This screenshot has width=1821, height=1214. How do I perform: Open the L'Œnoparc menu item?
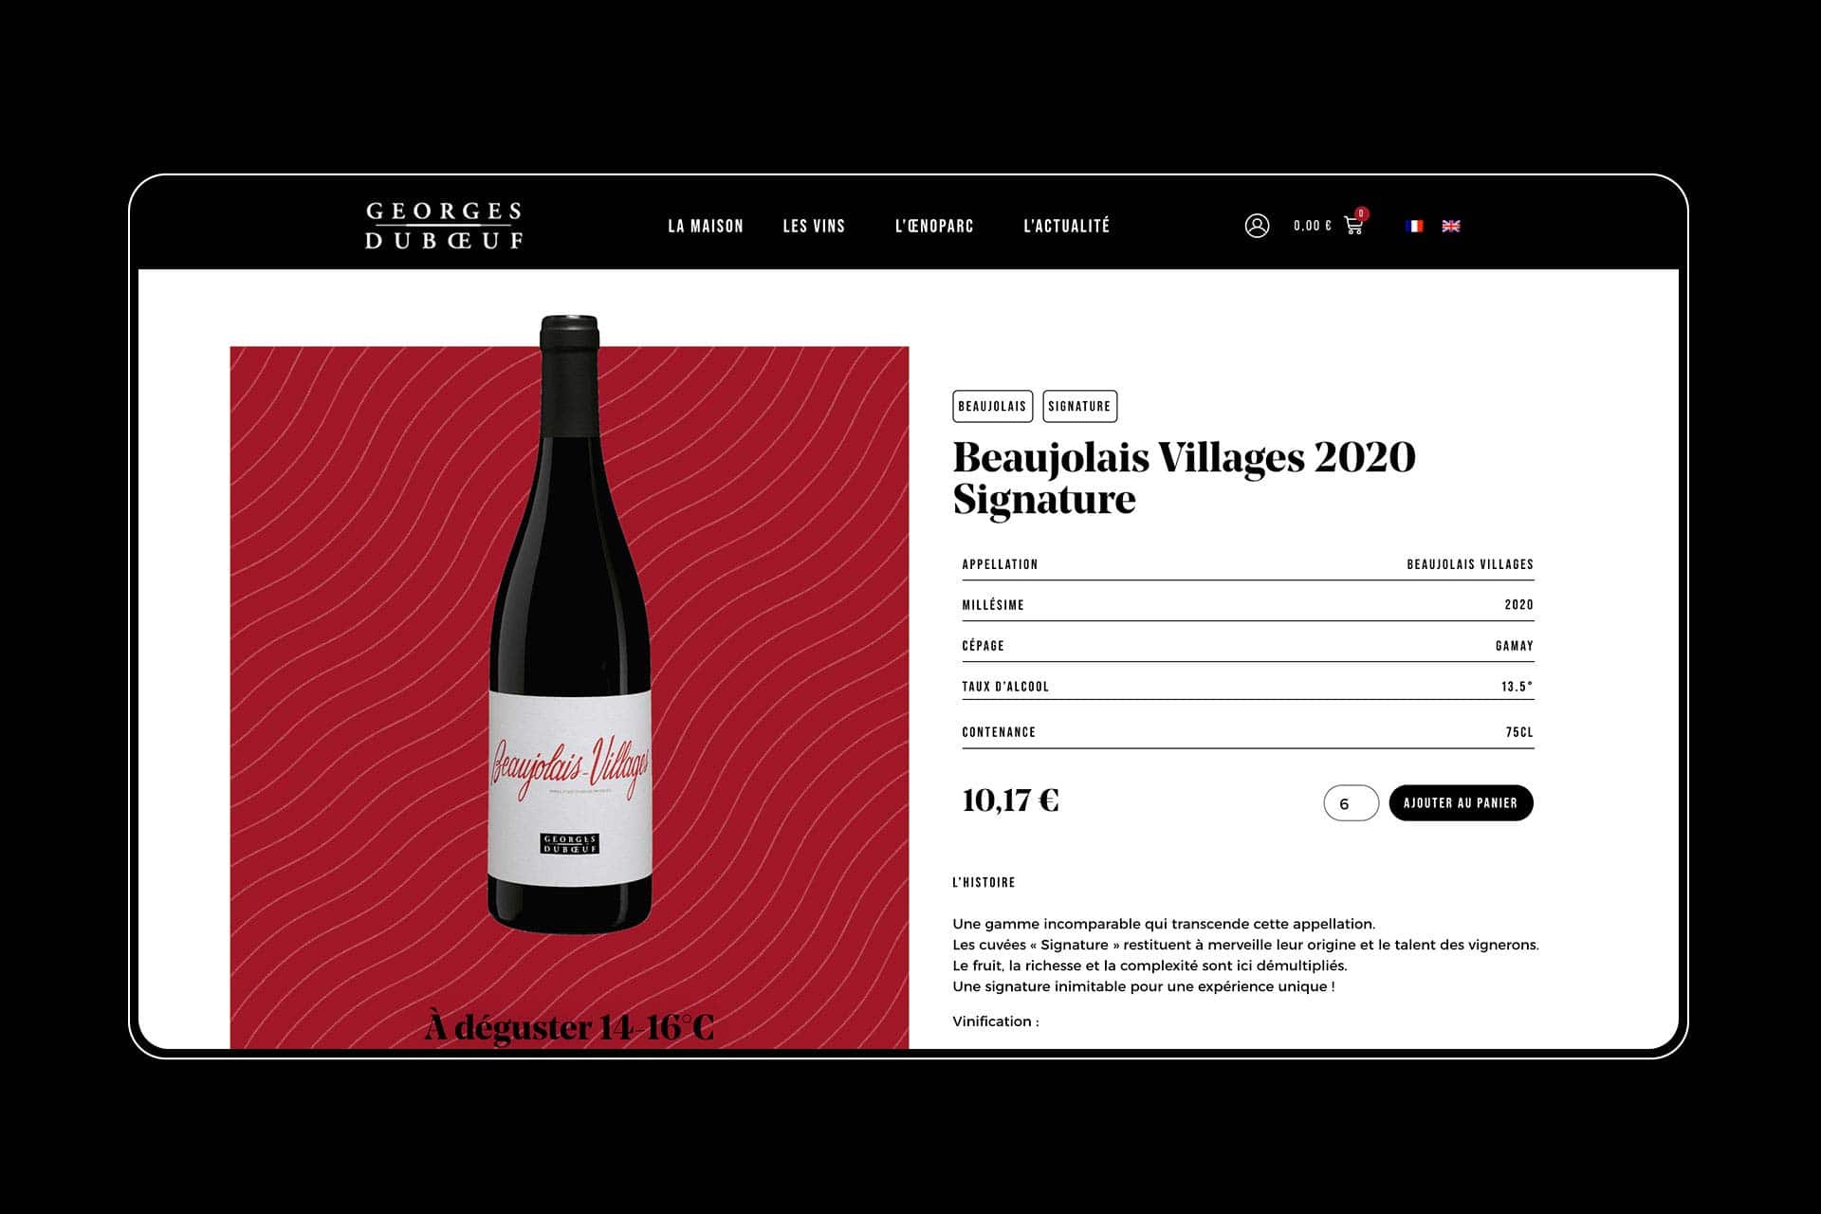tap(934, 226)
